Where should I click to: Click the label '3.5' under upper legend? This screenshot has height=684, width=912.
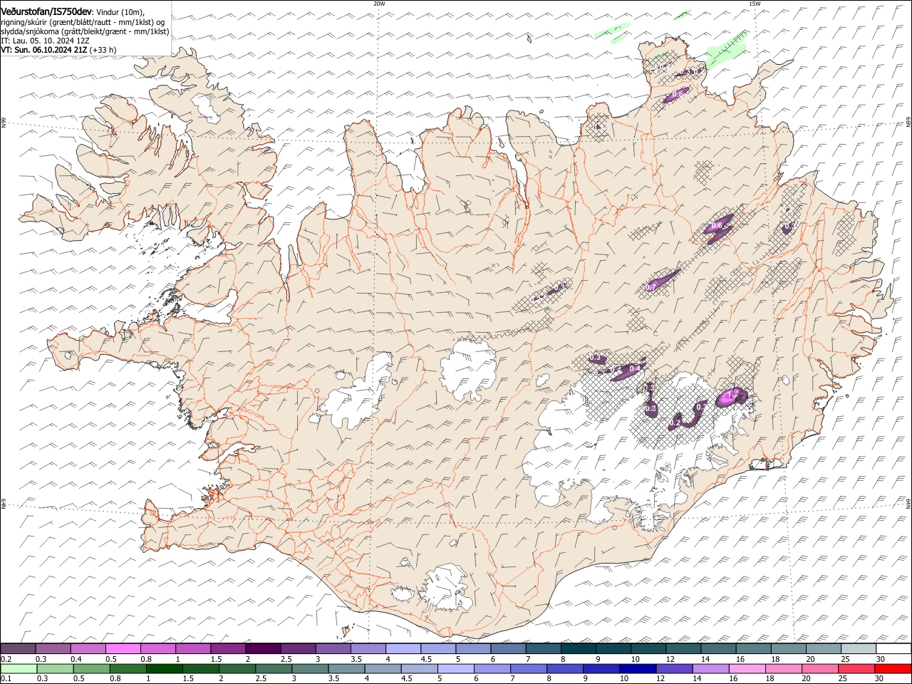tap(356, 659)
